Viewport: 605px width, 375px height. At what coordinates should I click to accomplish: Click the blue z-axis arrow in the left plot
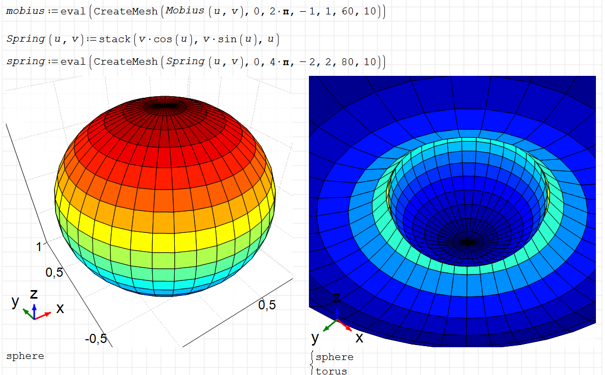tap(34, 310)
